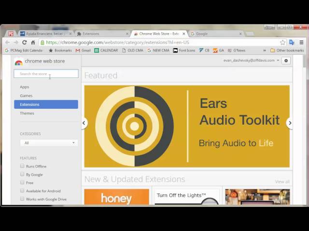Open the Font Icons bookmark
The height and width of the screenshot is (231, 309).
[184, 51]
